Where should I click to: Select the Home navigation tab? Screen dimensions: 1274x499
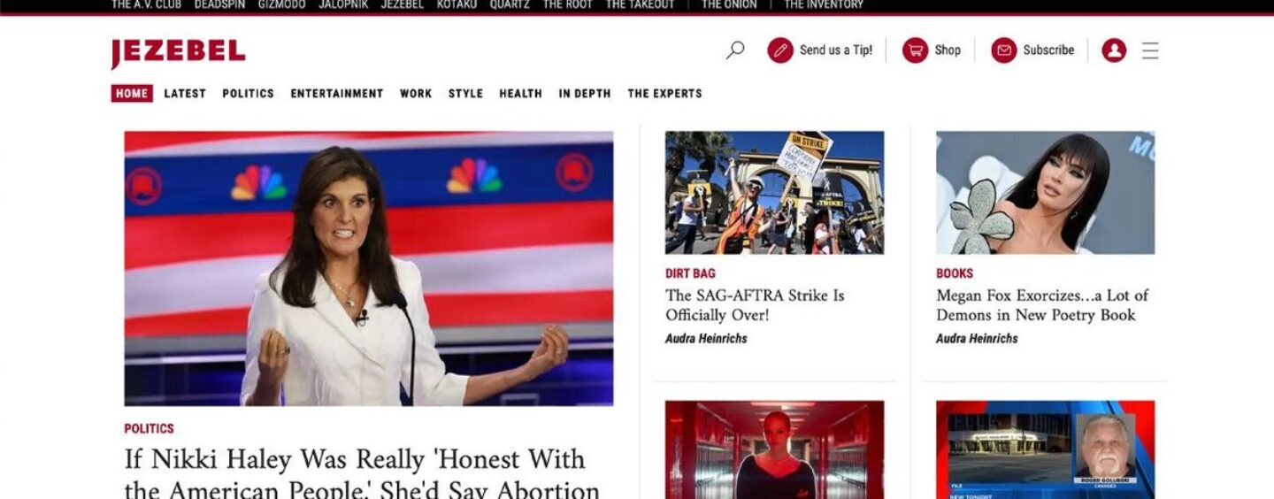[132, 93]
